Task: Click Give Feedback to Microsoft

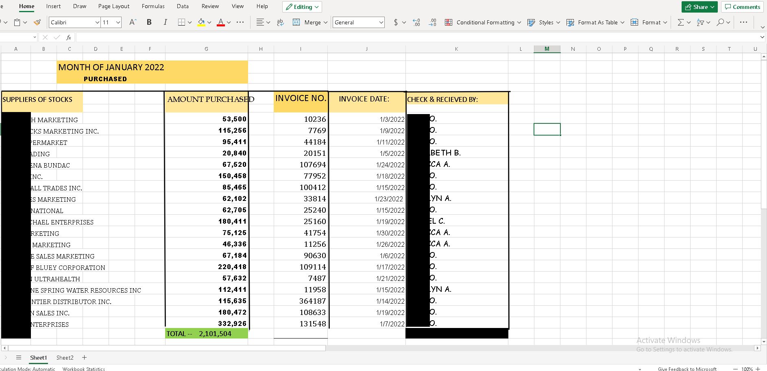Action: pyautogui.click(x=687, y=369)
